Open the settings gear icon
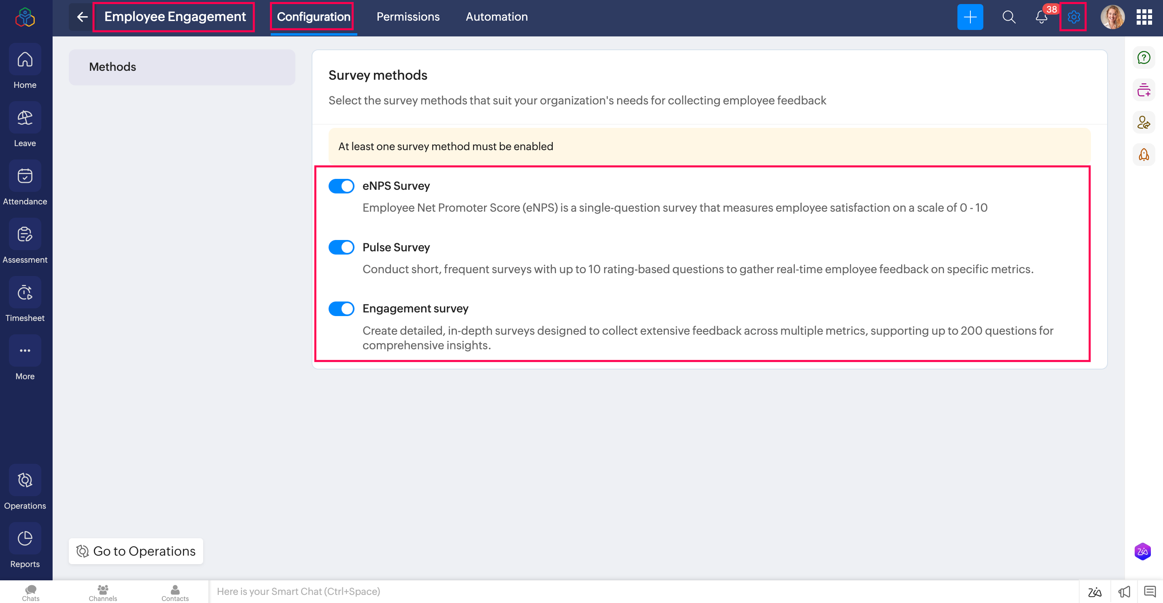 [1073, 17]
